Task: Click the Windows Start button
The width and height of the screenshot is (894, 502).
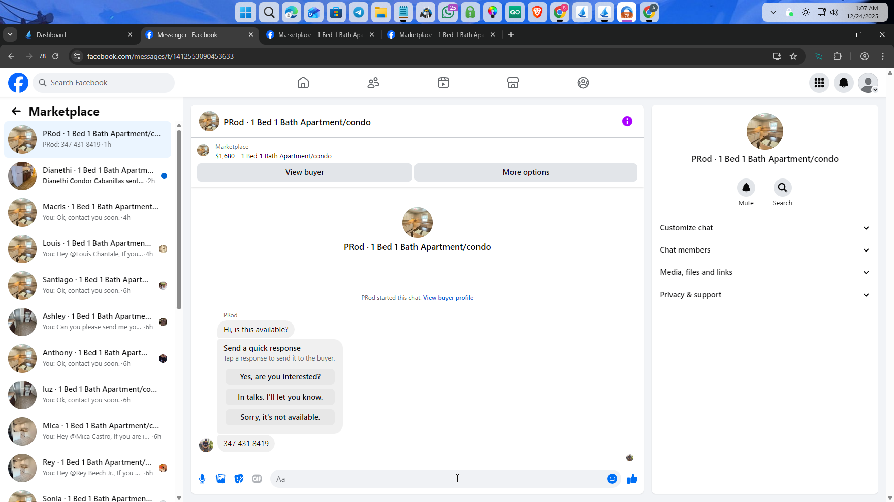Action: (246, 12)
